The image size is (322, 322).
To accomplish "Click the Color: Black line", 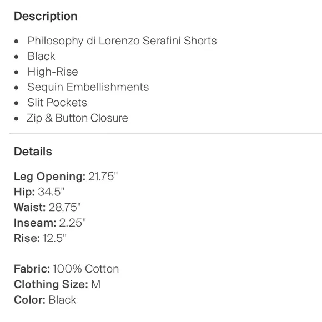I will 45,300.
